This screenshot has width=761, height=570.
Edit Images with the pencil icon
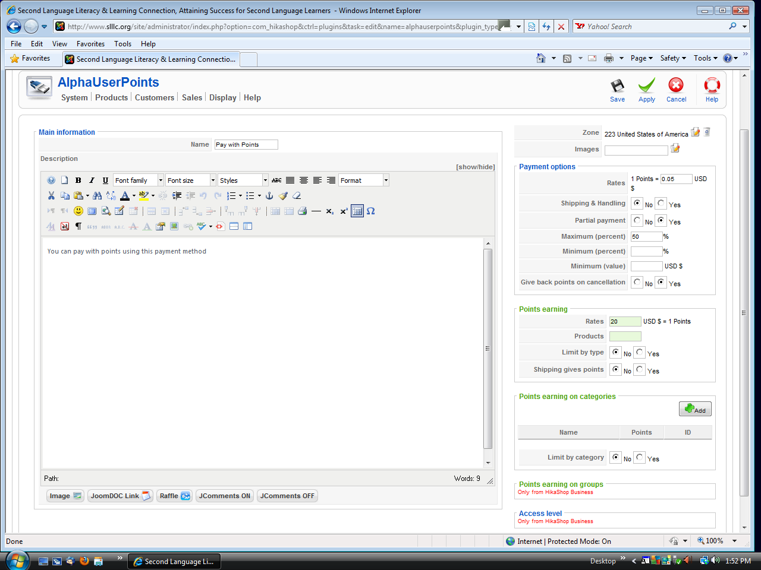tap(675, 148)
